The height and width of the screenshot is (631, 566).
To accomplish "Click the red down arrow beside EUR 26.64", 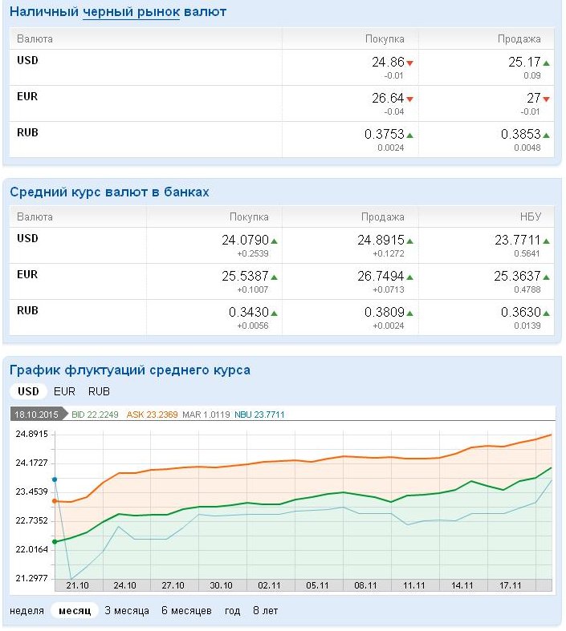I will coord(409,99).
